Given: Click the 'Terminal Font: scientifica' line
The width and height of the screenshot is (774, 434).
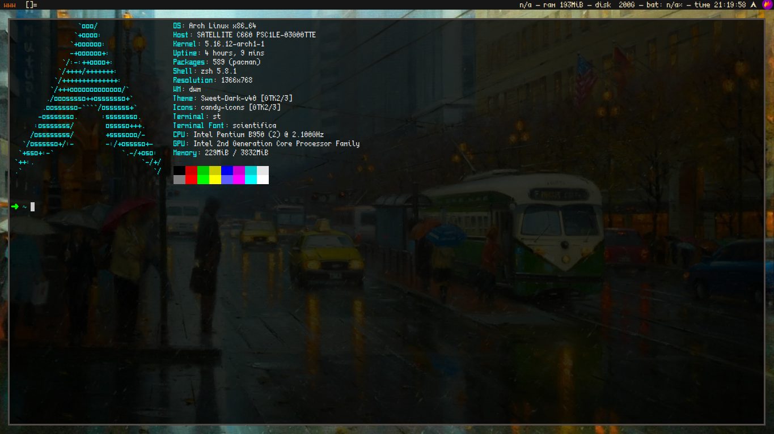Looking at the screenshot, I should 225,126.
